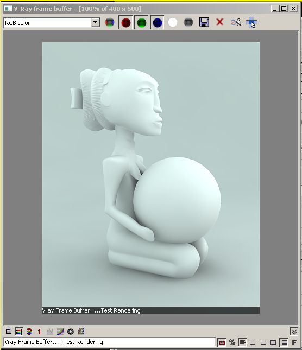Toggle sRGB color space button
The image size is (302, 350).
coord(81,332)
